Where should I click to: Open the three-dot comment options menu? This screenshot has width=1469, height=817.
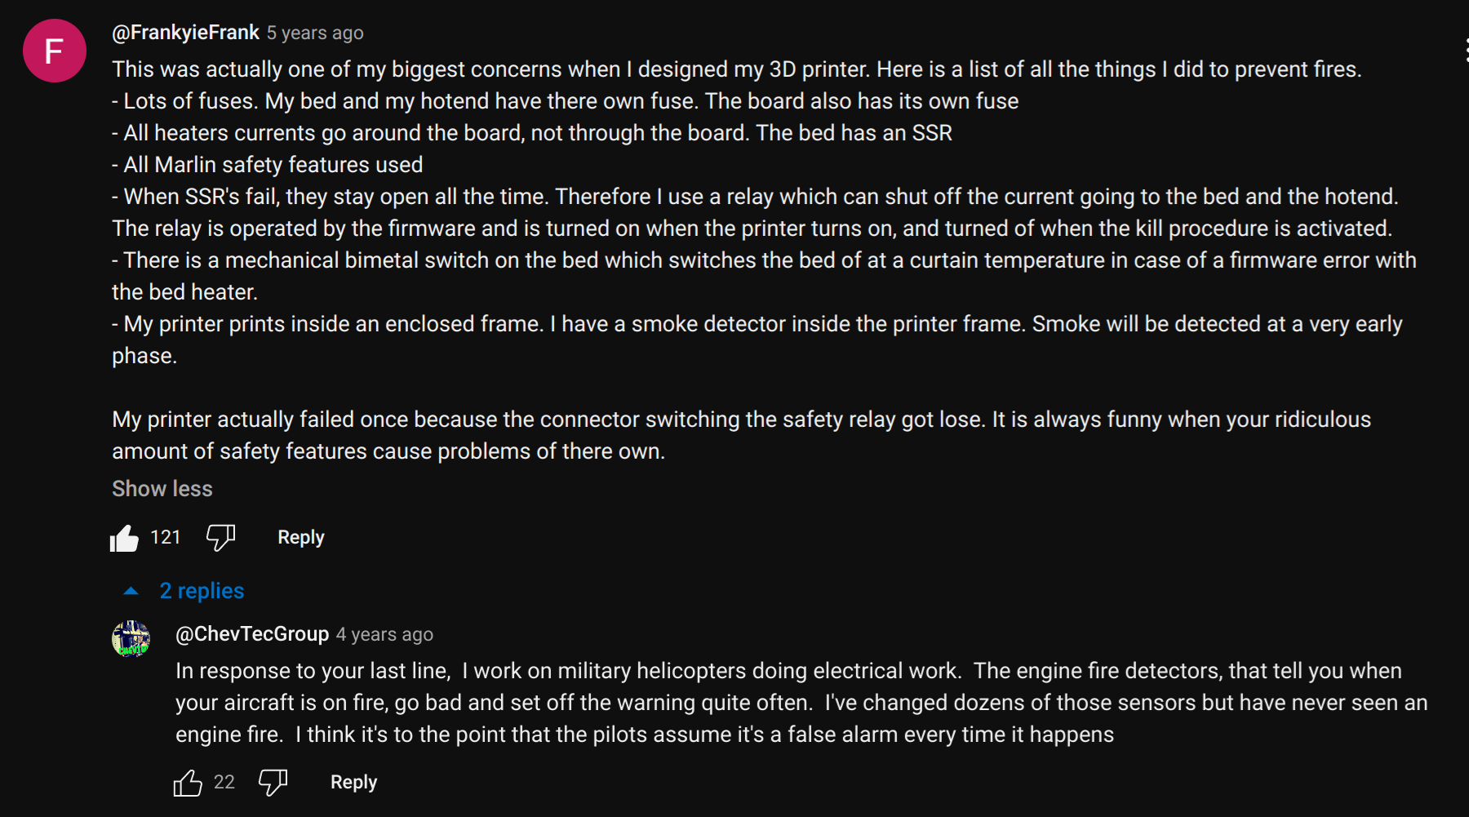coord(1466,51)
